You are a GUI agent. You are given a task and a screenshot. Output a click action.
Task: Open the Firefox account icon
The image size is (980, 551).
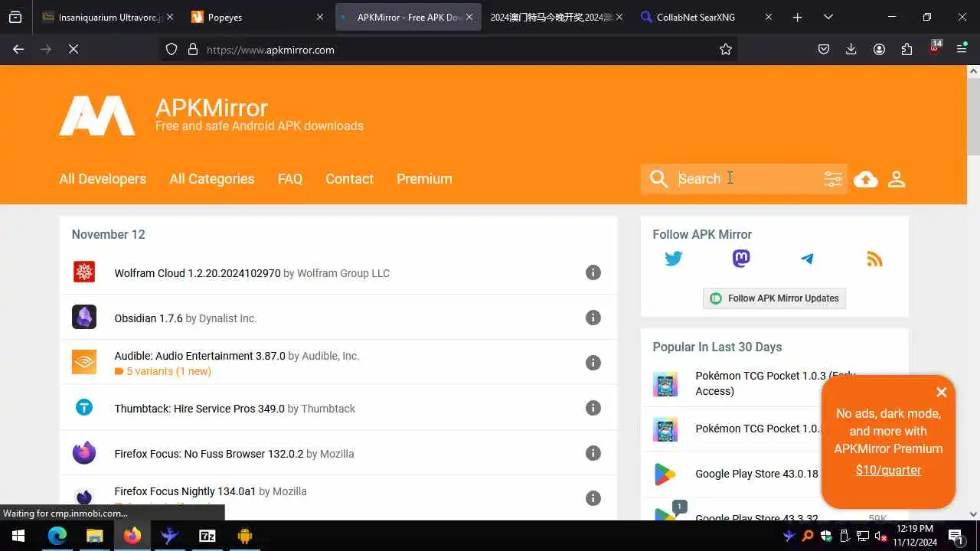[x=879, y=49]
